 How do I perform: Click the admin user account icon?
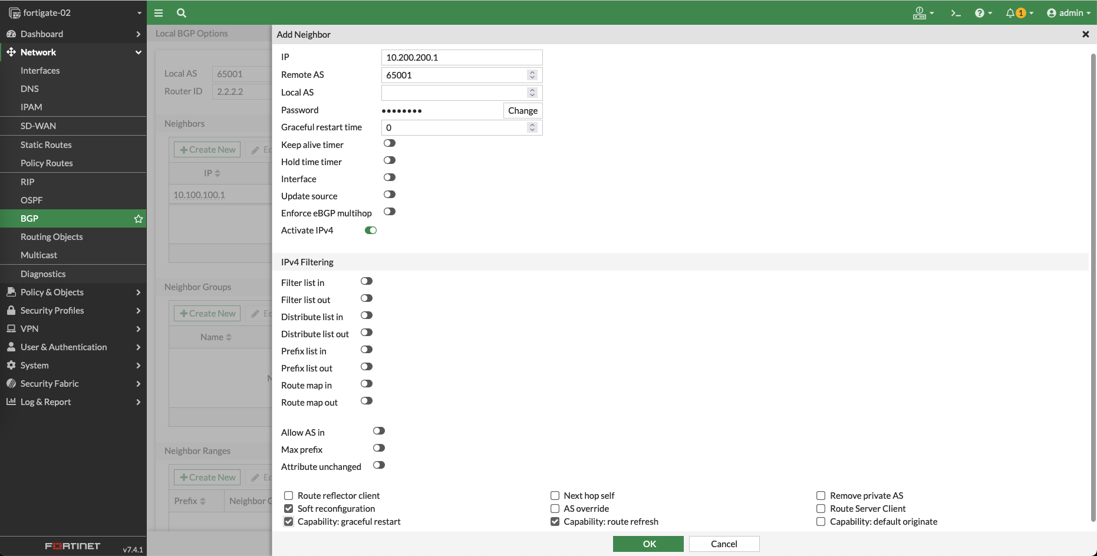pos(1051,13)
